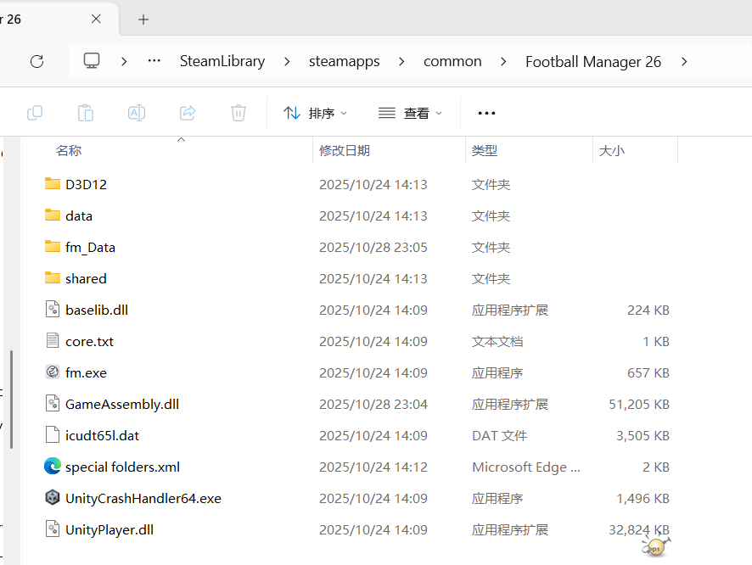
Task: Open the 排序 sort dropdown
Action: [316, 113]
